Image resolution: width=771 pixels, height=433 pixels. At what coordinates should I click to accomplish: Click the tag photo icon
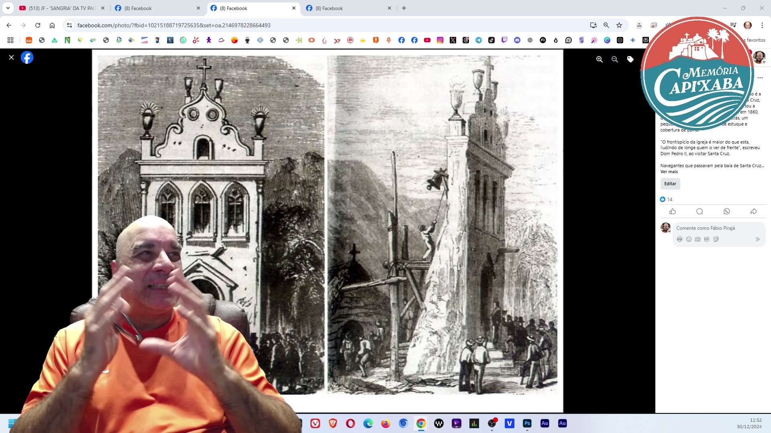(630, 59)
